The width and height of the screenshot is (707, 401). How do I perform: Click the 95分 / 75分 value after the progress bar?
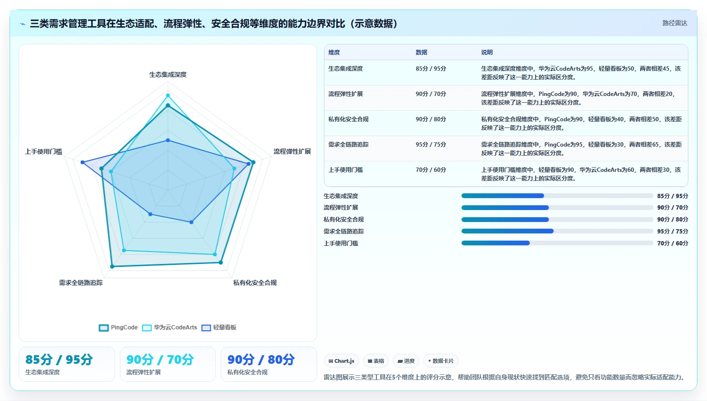pyautogui.click(x=673, y=232)
